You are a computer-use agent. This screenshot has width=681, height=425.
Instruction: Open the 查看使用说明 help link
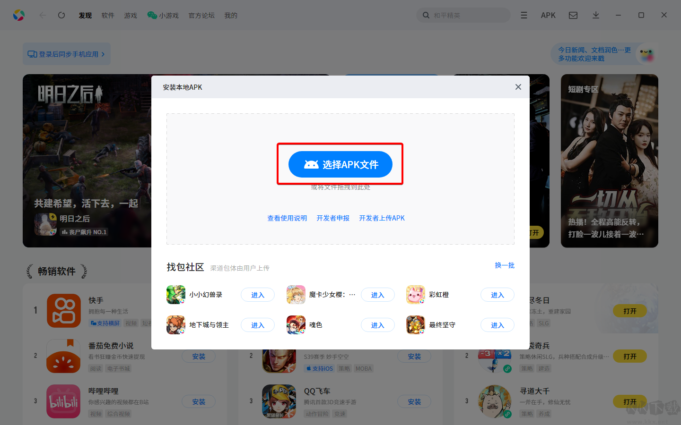(287, 218)
